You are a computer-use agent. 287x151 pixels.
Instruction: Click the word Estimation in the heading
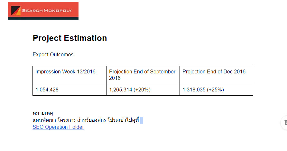click(x=86, y=38)
